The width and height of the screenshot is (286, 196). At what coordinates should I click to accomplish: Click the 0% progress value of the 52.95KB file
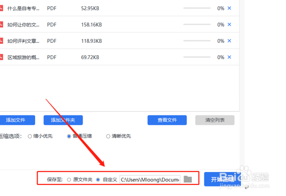pos(221,8)
